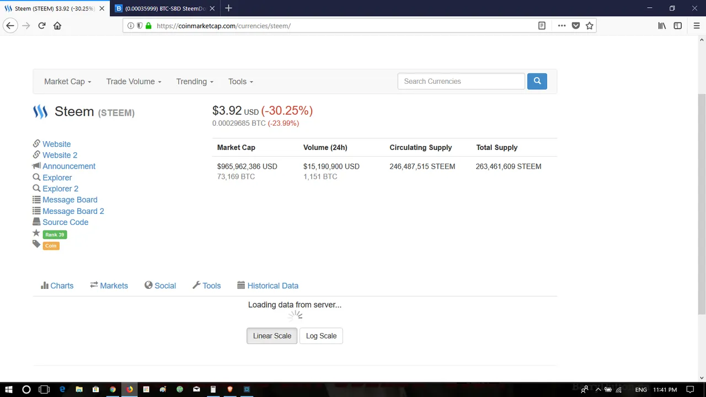Switch to the Steem (STEEM) browser tab
This screenshot has height=397, width=706.
point(54,8)
